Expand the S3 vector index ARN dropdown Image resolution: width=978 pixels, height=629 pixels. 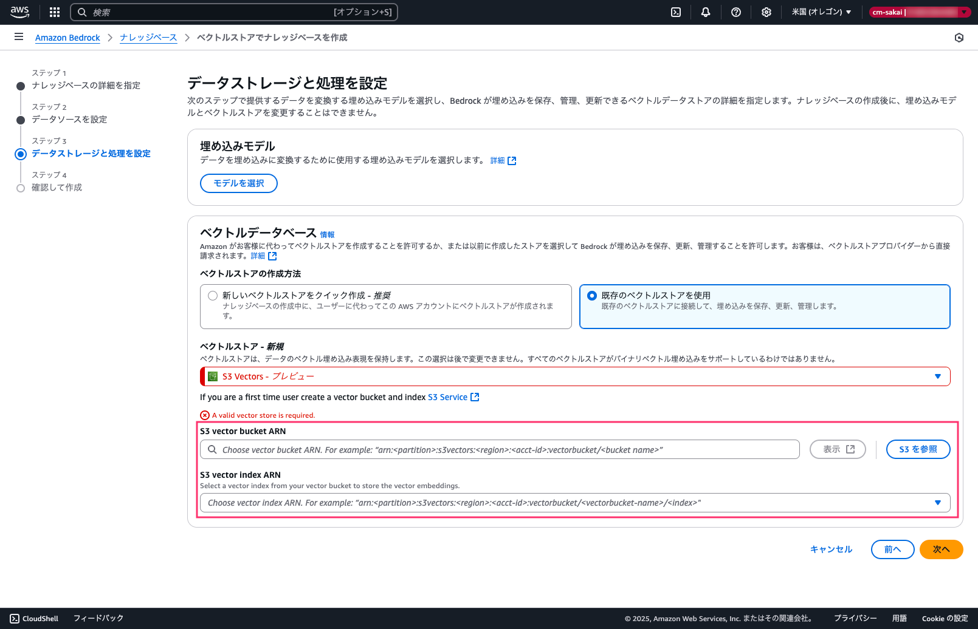click(x=575, y=503)
